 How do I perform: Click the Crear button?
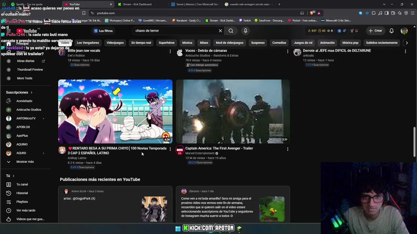click(x=375, y=31)
